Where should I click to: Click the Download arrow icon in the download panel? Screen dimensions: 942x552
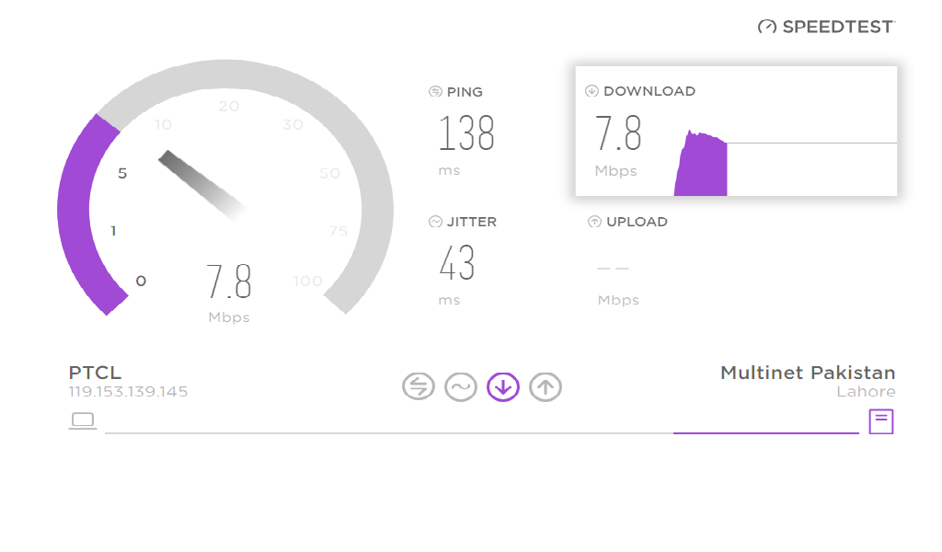590,91
